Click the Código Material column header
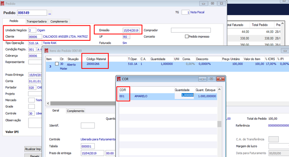289x157 pixels. (96, 59)
